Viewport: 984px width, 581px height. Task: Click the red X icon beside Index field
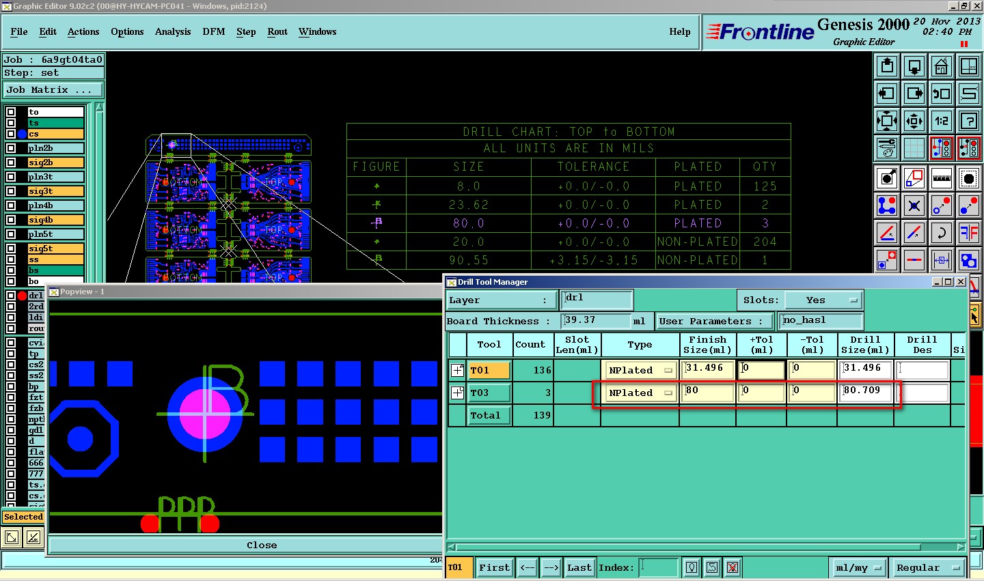coord(733,567)
